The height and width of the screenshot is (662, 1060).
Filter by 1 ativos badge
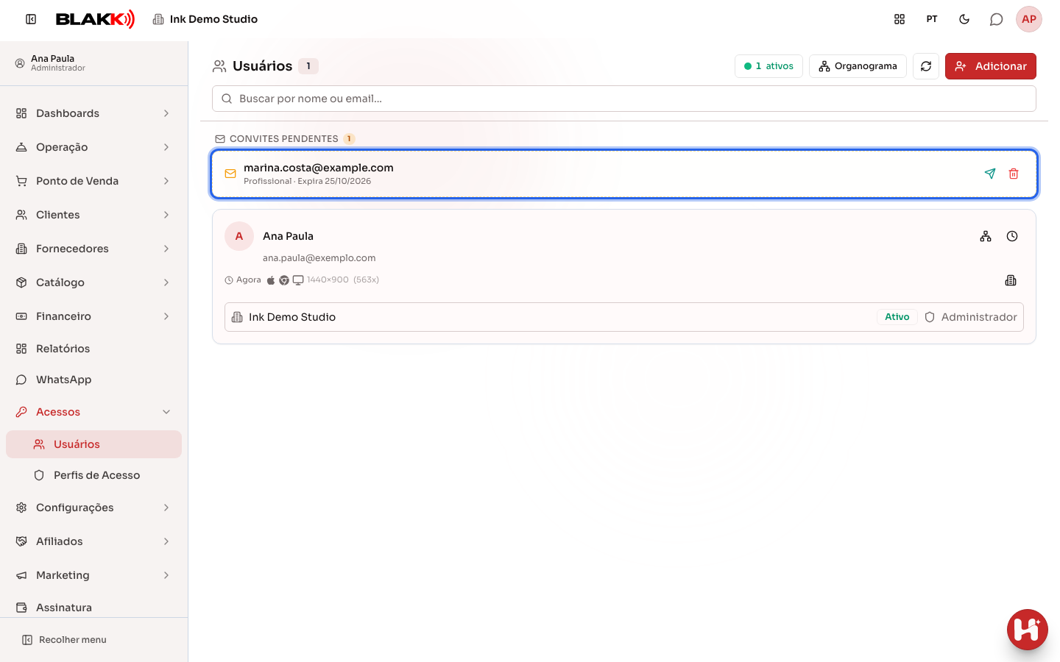pyautogui.click(x=768, y=66)
